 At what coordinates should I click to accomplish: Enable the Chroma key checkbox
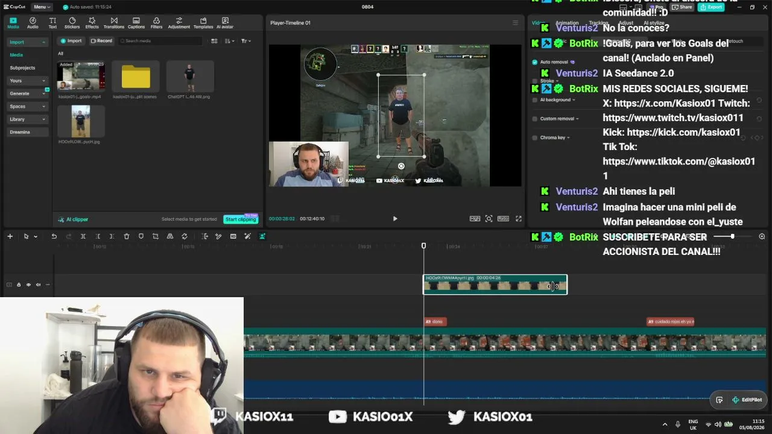coord(535,137)
